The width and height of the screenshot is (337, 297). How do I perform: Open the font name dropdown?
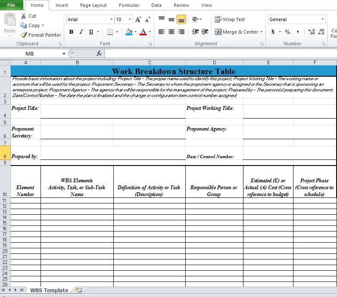click(112, 19)
